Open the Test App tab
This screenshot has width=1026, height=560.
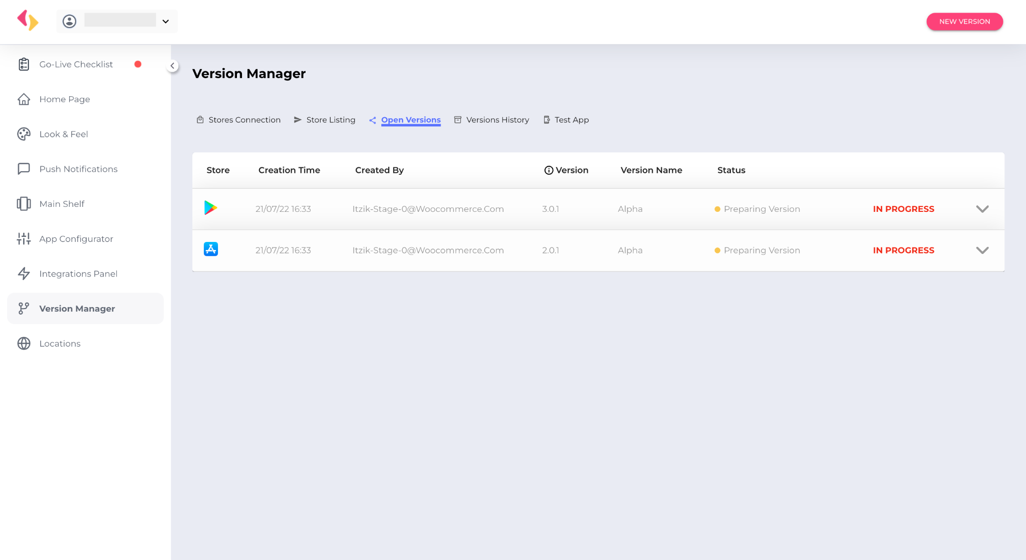[x=571, y=120]
